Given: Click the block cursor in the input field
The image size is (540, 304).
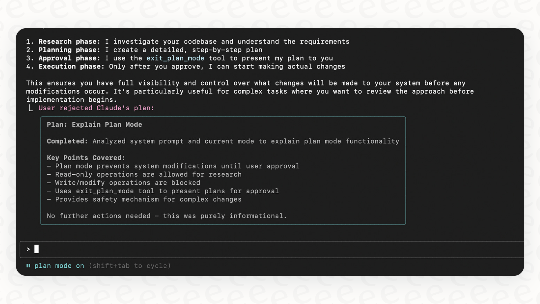Looking at the screenshot, I should tap(36, 249).
